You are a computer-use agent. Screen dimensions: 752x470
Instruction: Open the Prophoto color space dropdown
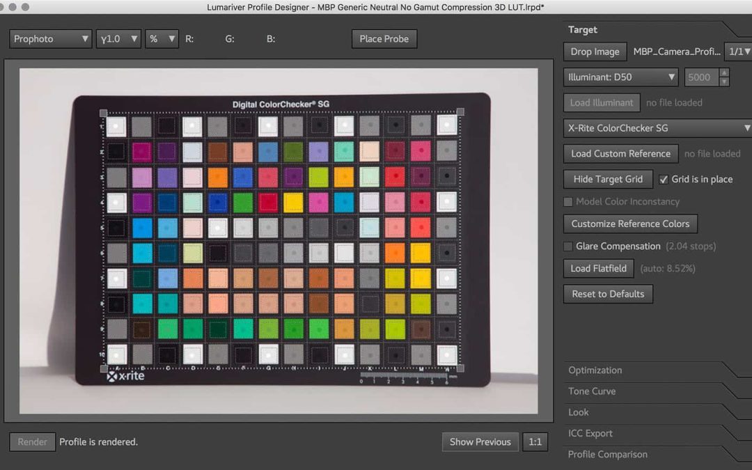pyautogui.click(x=51, y=39)
